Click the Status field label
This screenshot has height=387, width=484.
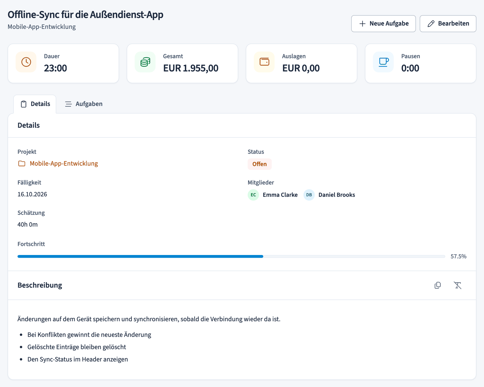(256, 152)
